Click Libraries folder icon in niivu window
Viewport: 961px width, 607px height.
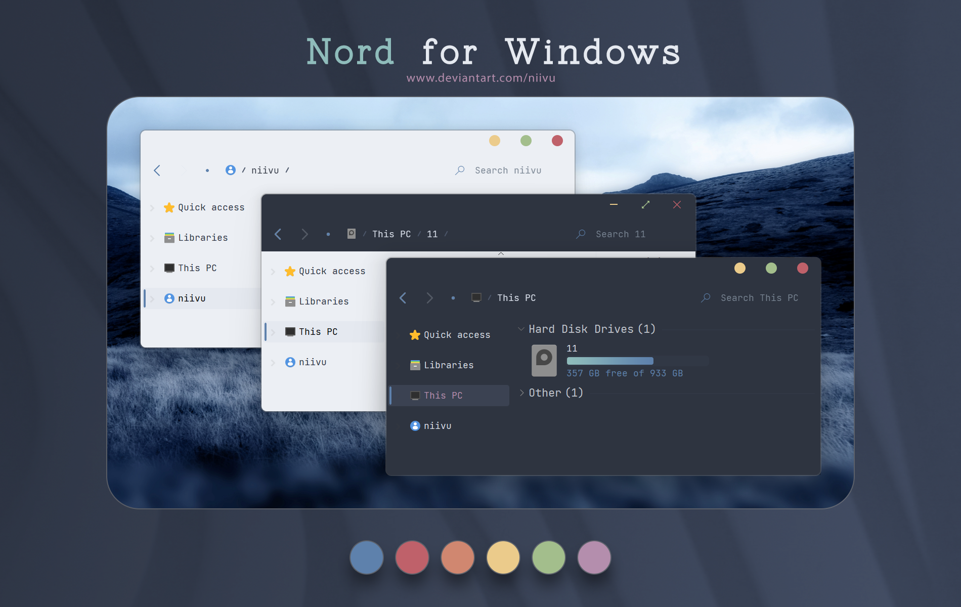169,238
